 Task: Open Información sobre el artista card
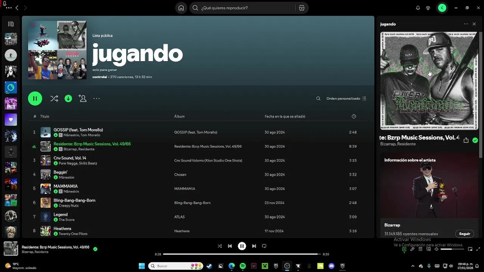(x=429, y=196)
